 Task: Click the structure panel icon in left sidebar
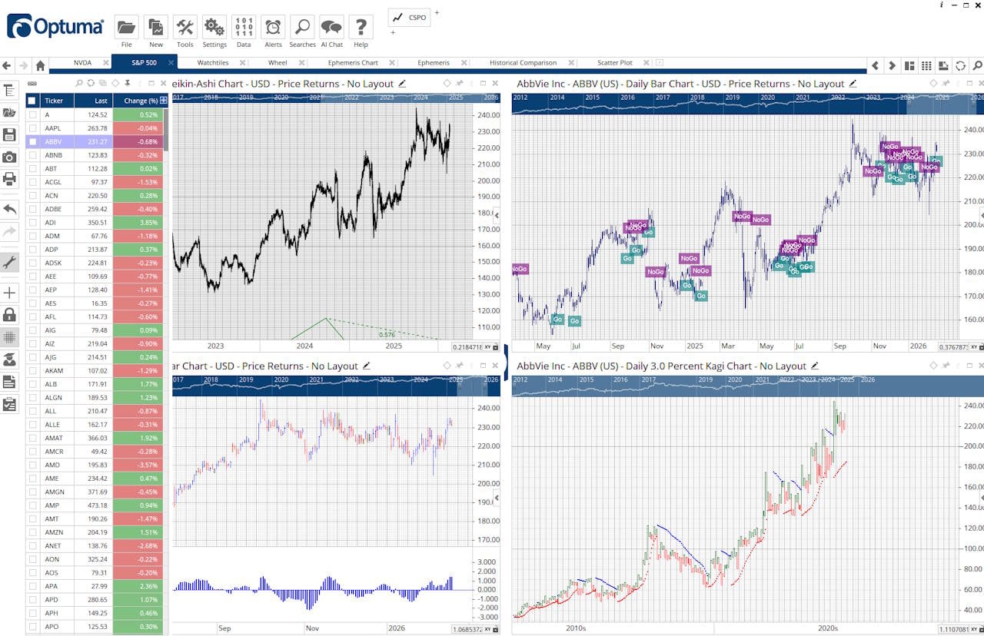pos(9,91)
